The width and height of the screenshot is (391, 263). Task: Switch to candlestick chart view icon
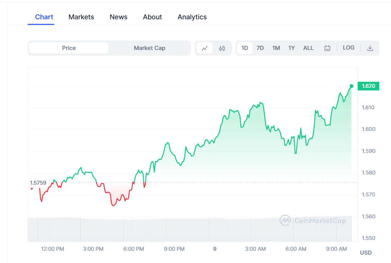222,48
